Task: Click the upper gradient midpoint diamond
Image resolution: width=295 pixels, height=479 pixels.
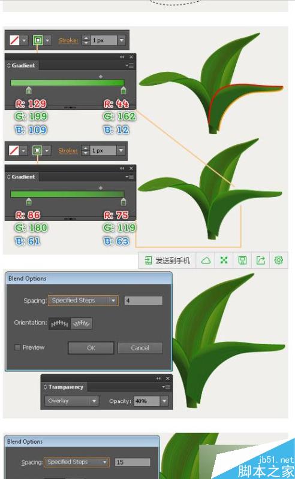Action: pyautogui.click(x=101, y=77)
